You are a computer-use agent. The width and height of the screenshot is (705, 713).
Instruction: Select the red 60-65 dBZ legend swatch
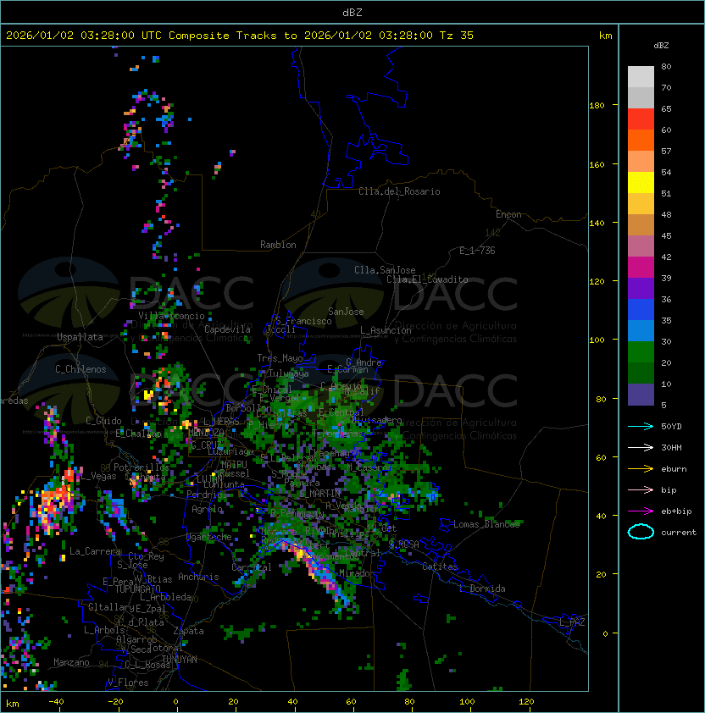(x=641, y=119)
